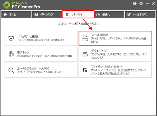
Task: Open デバイスワイパー card
Action: 115,54
